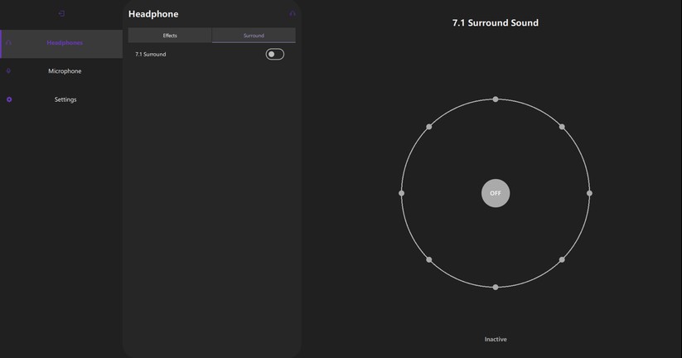The image size is (682, 358).
Task: Switch to the Surround tab
Action: click(x=254, y=36)
